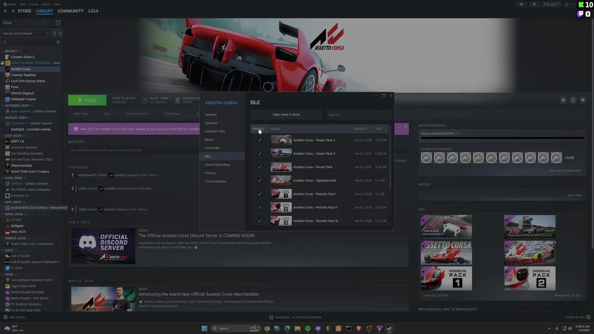Open the game settings gear on the Assetto Corsa page

tap(563, 100)
